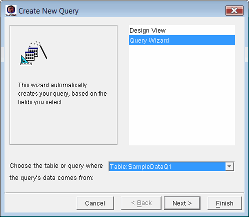This screenshot has height=217, width=249.
Task: Click the Cancel button
Action: click(x=95, y=203)
